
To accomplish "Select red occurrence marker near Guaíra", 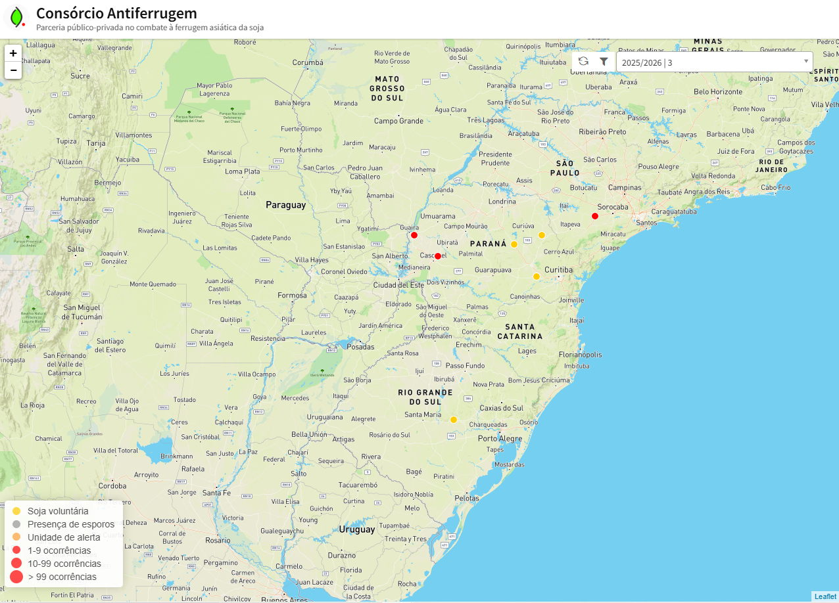I will click(x=414, y=235).
